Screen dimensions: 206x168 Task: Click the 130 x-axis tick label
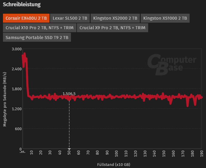(x=145, y=154)
